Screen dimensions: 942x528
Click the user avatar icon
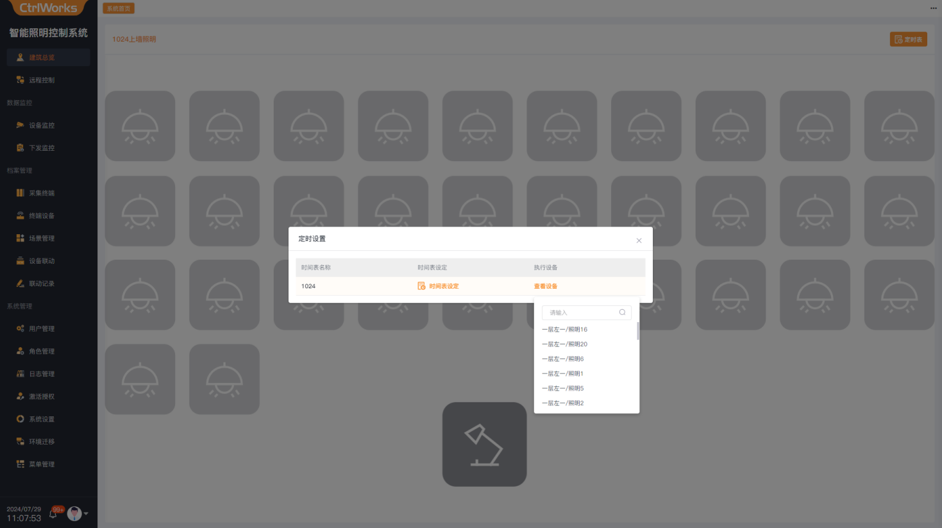click(74, 513)
